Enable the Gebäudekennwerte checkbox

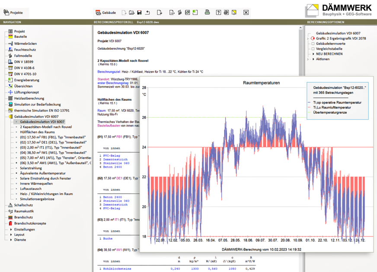click(x=313, y=44)
